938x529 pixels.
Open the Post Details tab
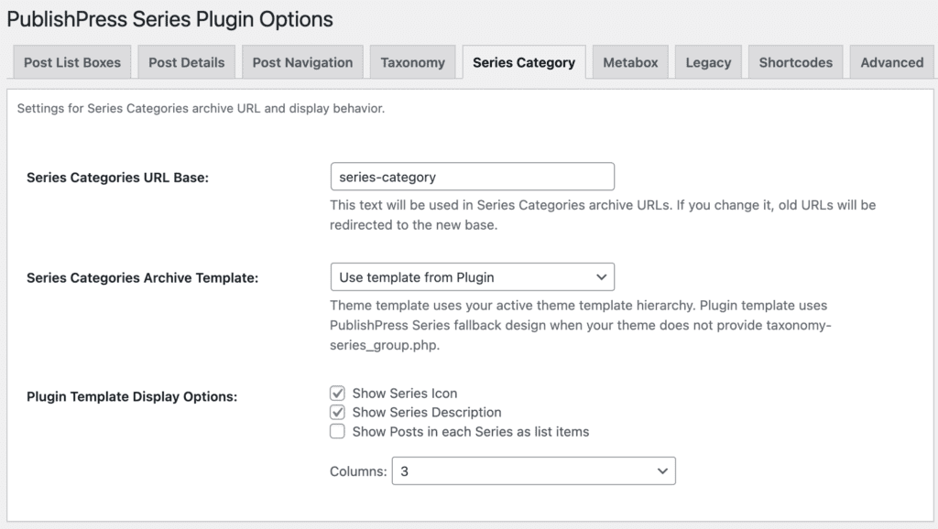coord(186,62)
